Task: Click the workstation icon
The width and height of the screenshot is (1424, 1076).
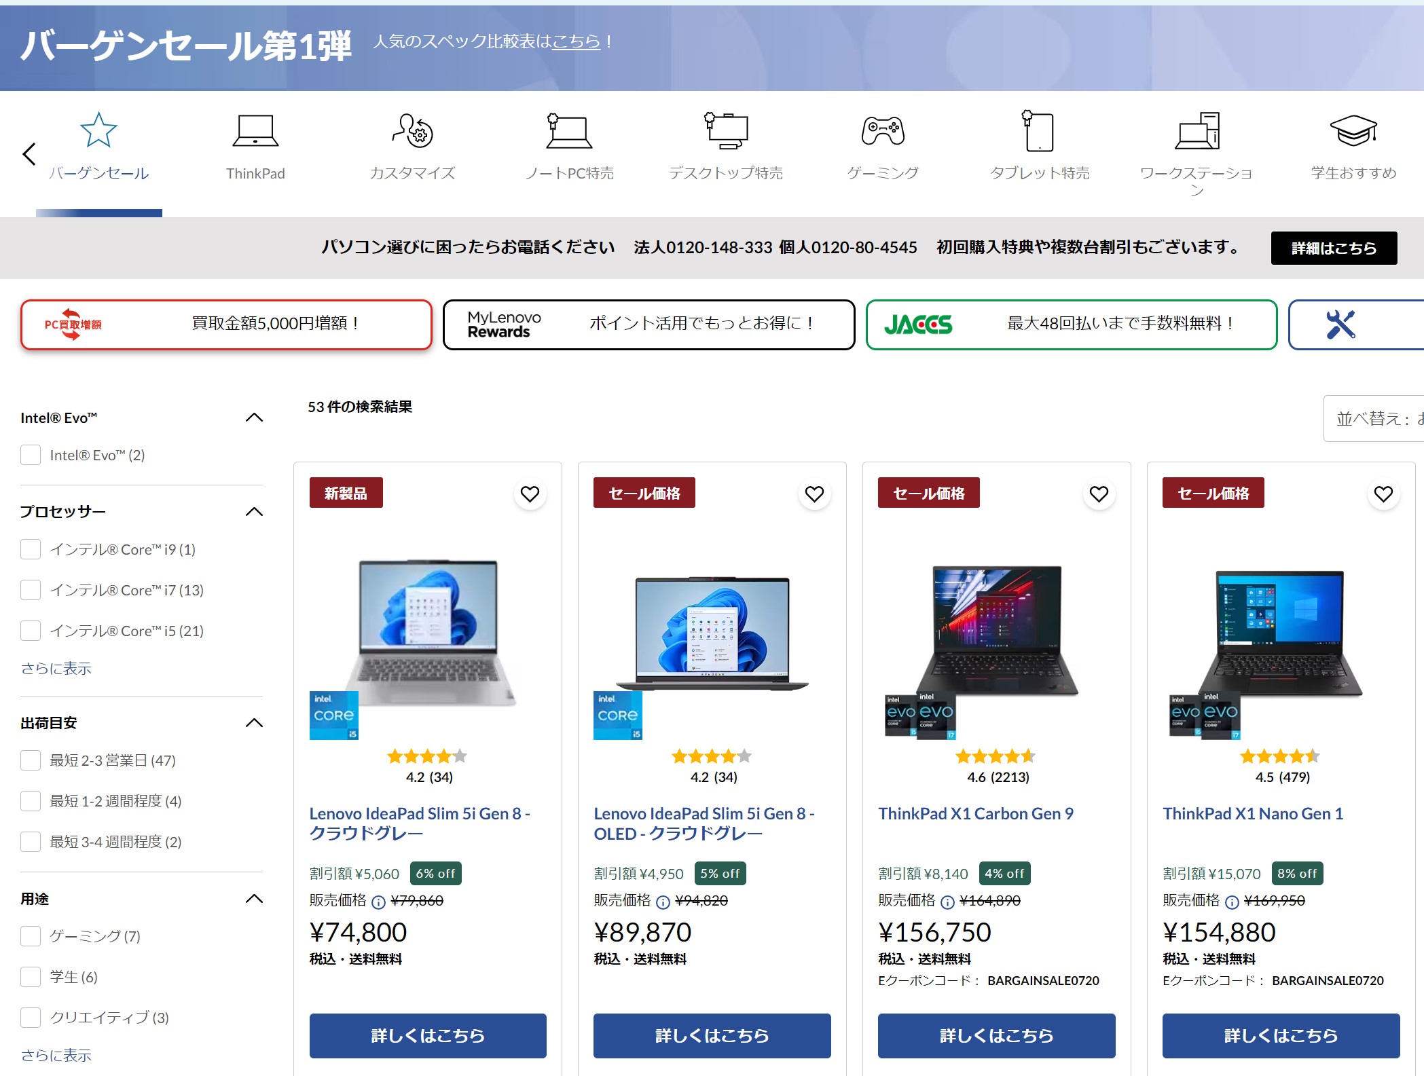Action: click(x=1197, y=131)
